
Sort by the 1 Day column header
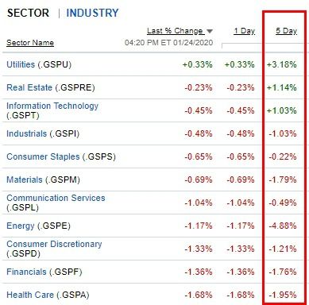click(x=244, y=31)
